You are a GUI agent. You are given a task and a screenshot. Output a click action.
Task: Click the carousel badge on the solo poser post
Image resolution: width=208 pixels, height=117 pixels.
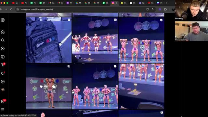pos(69,66)
